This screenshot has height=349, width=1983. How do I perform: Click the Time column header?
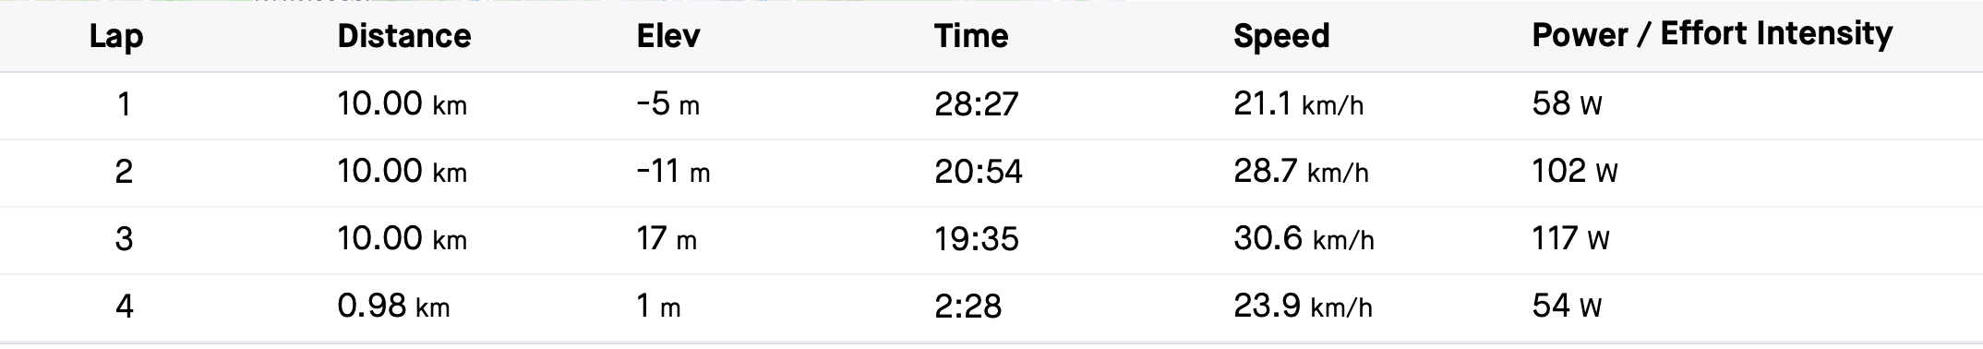click(971, 36)
